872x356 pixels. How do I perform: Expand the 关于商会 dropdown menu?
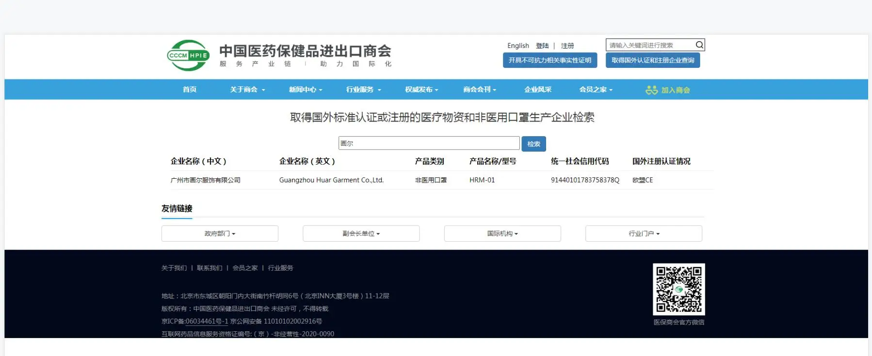(247, 90)
